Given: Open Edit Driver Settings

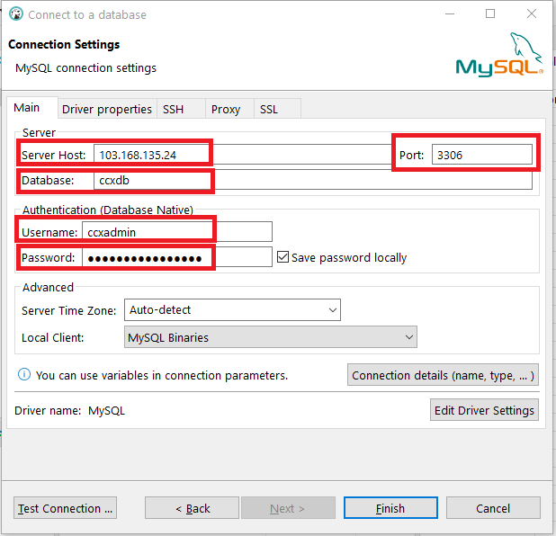Looking at the screenshot, I should [x=485, y=410].
